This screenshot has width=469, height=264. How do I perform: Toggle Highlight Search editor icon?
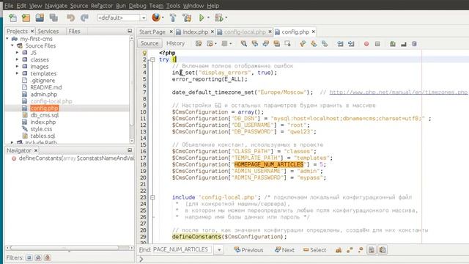[x=277, y=44]
